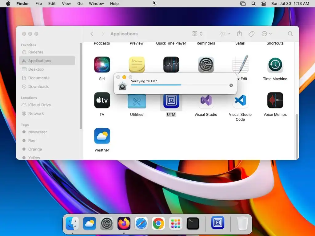Launch Weather from the Dock
This screenshot has width=315, height=236.
90,223
